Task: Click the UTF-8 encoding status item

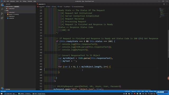Action: 139,91
